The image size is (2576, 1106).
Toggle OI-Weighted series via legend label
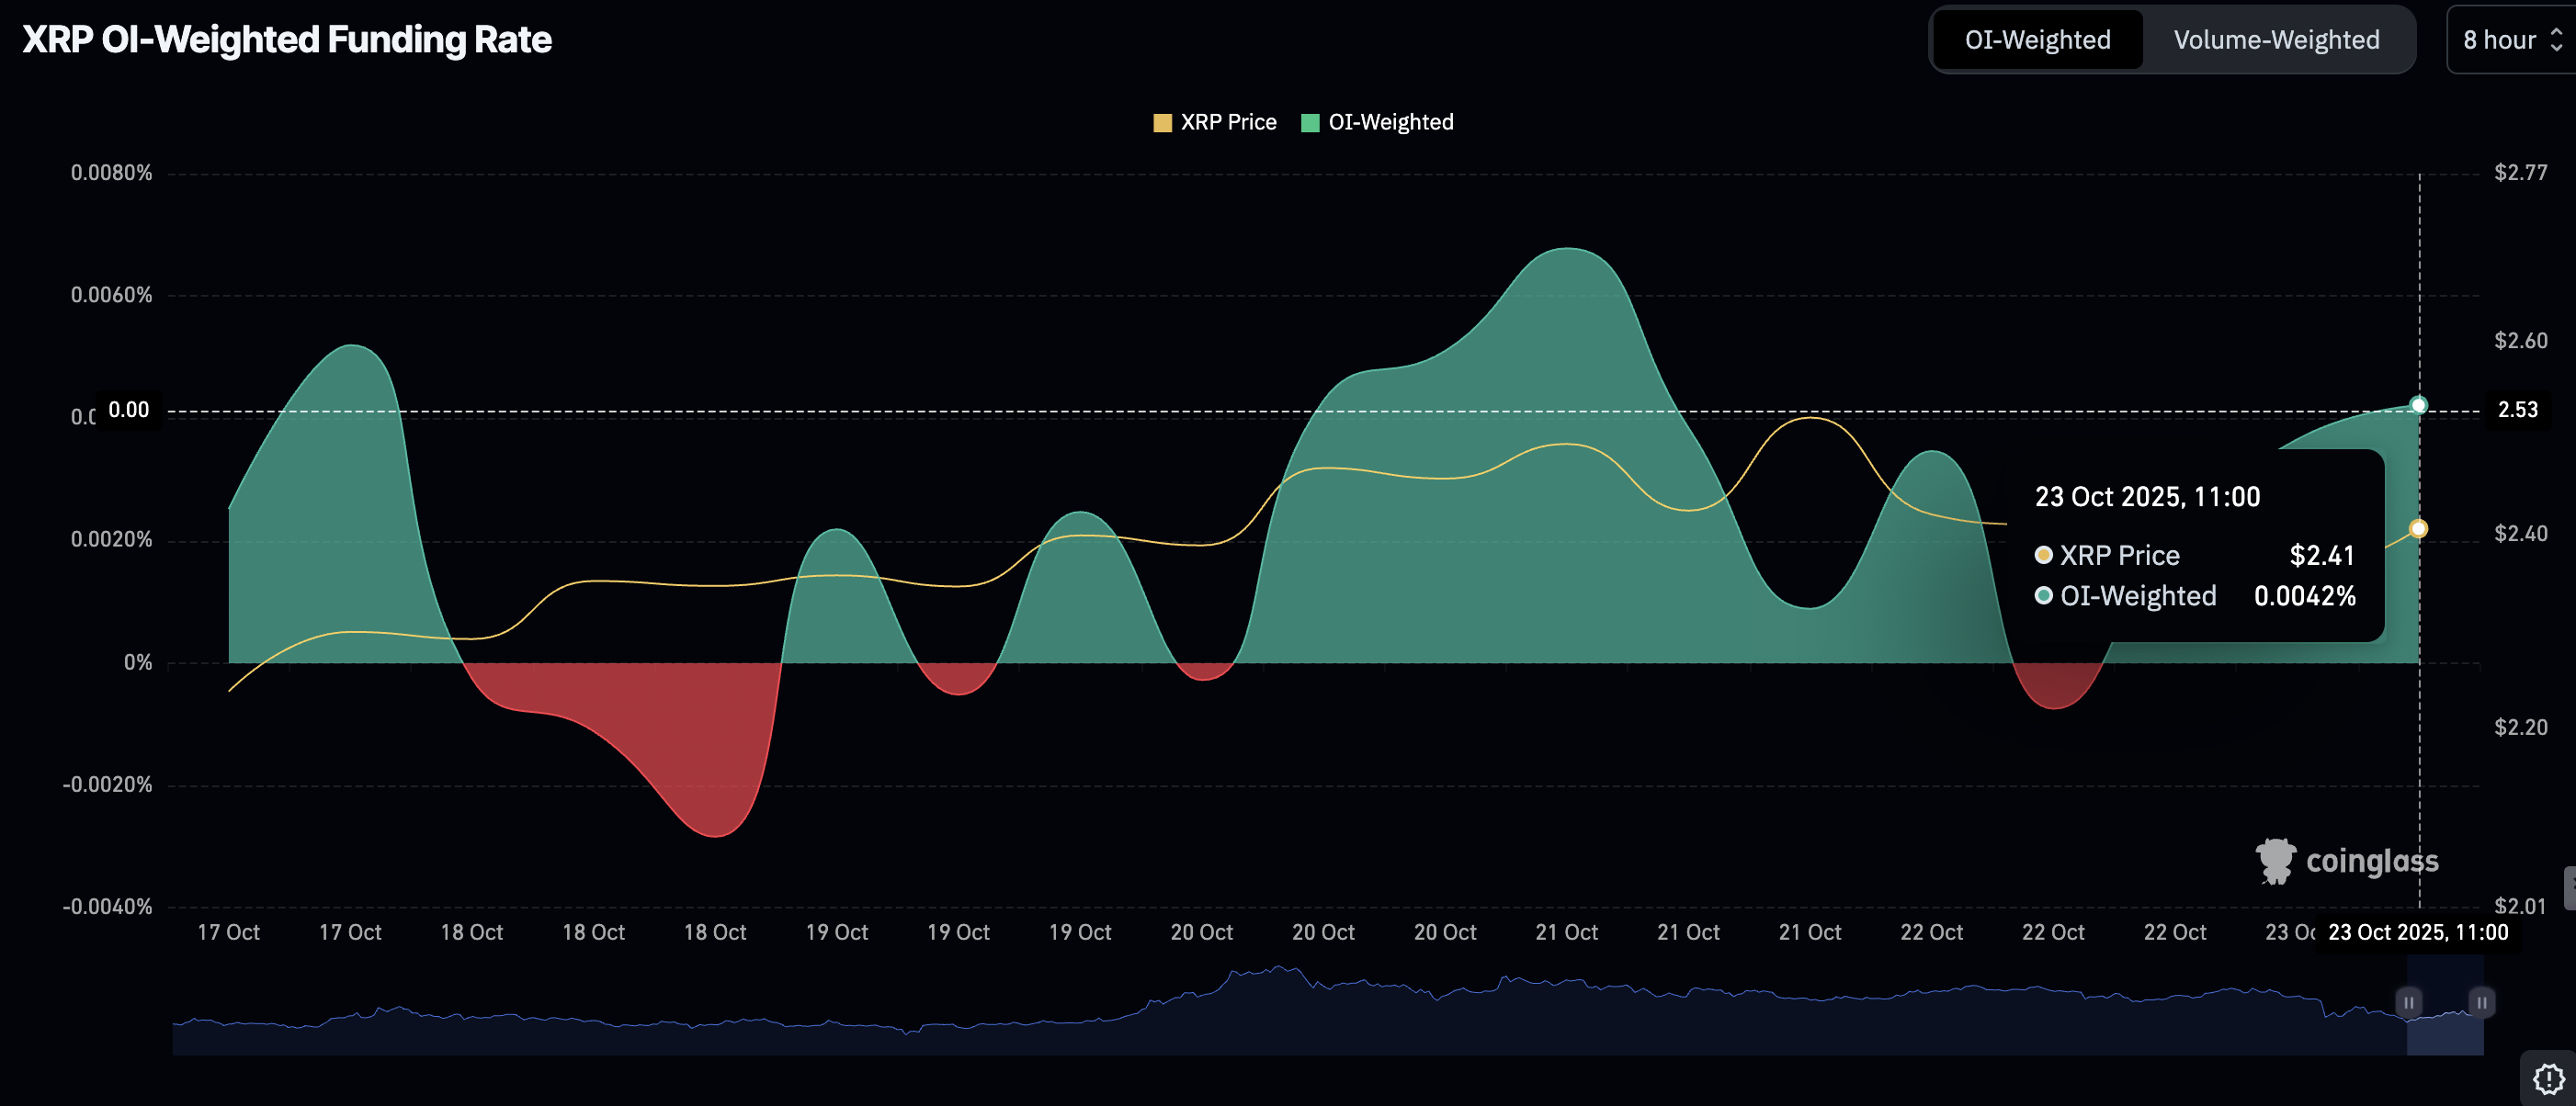click(1390, 122)
